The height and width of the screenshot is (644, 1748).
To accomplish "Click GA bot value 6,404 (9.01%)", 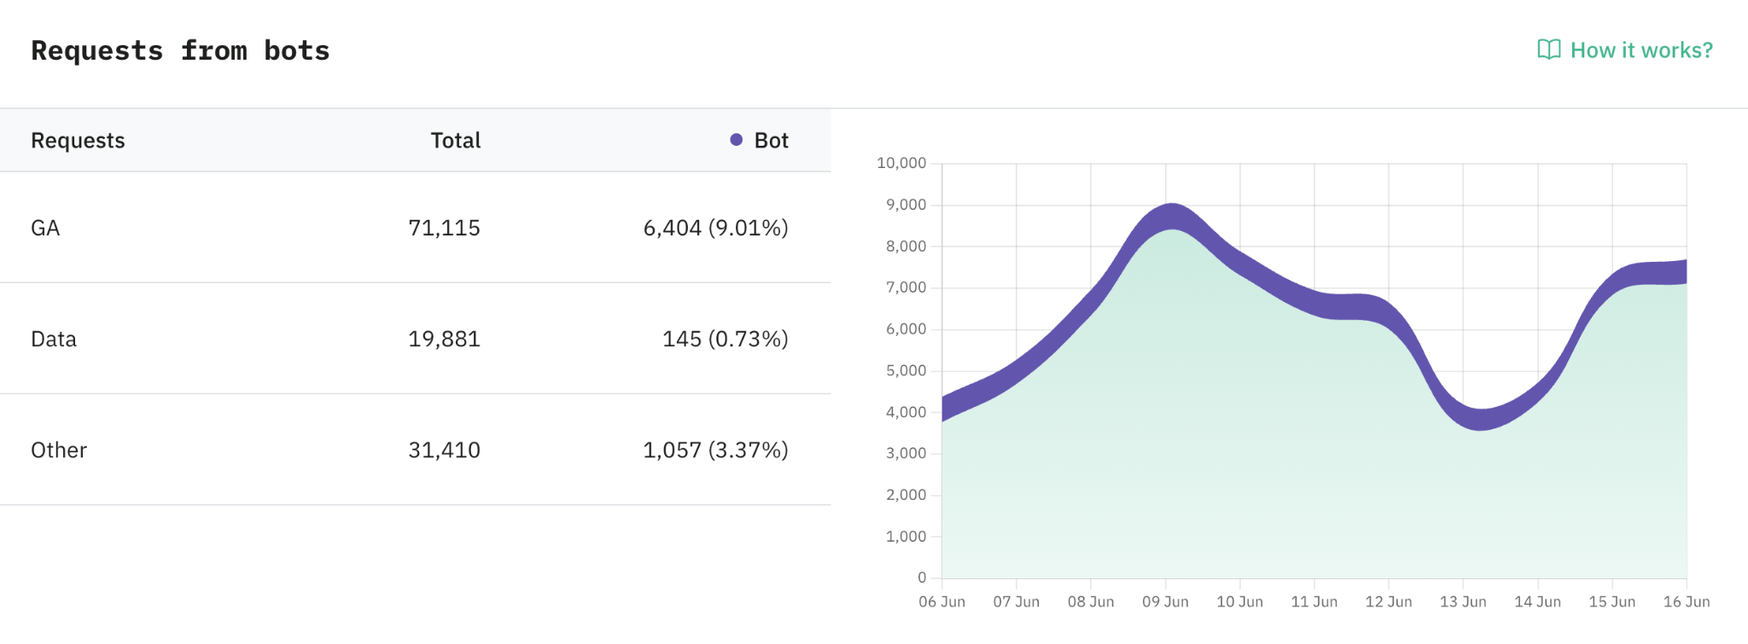I will [715, 228].
